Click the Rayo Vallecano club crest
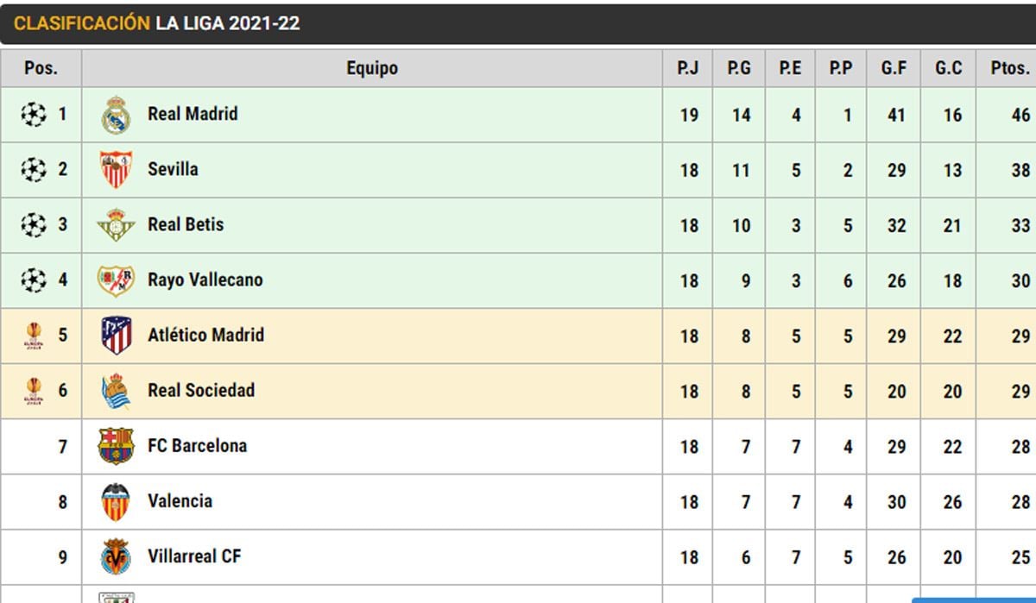The image size is (1036, 603). click(116, 280)
